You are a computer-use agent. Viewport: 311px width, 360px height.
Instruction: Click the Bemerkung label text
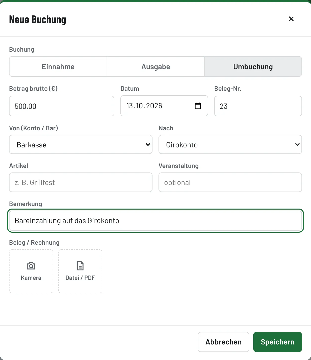click(26, 204)
